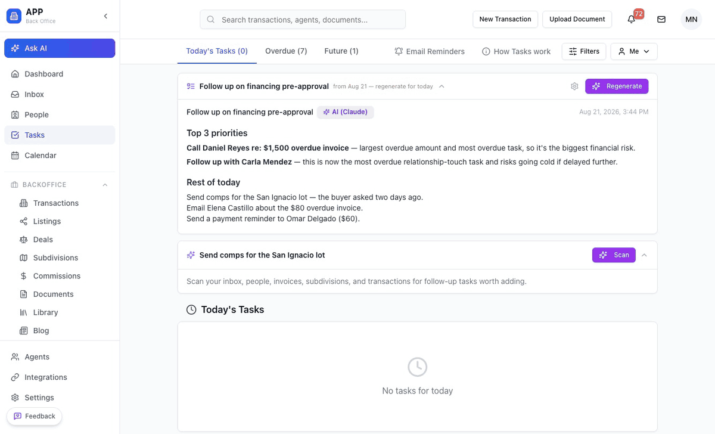Click the Settings gear icon in sidebar
This screenshot has width=715, height=434.
point(15,398)
